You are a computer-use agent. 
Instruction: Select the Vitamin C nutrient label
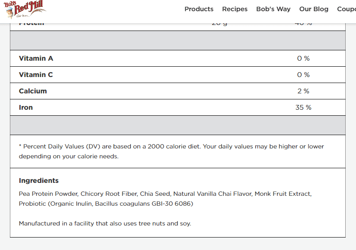[36, 75]
